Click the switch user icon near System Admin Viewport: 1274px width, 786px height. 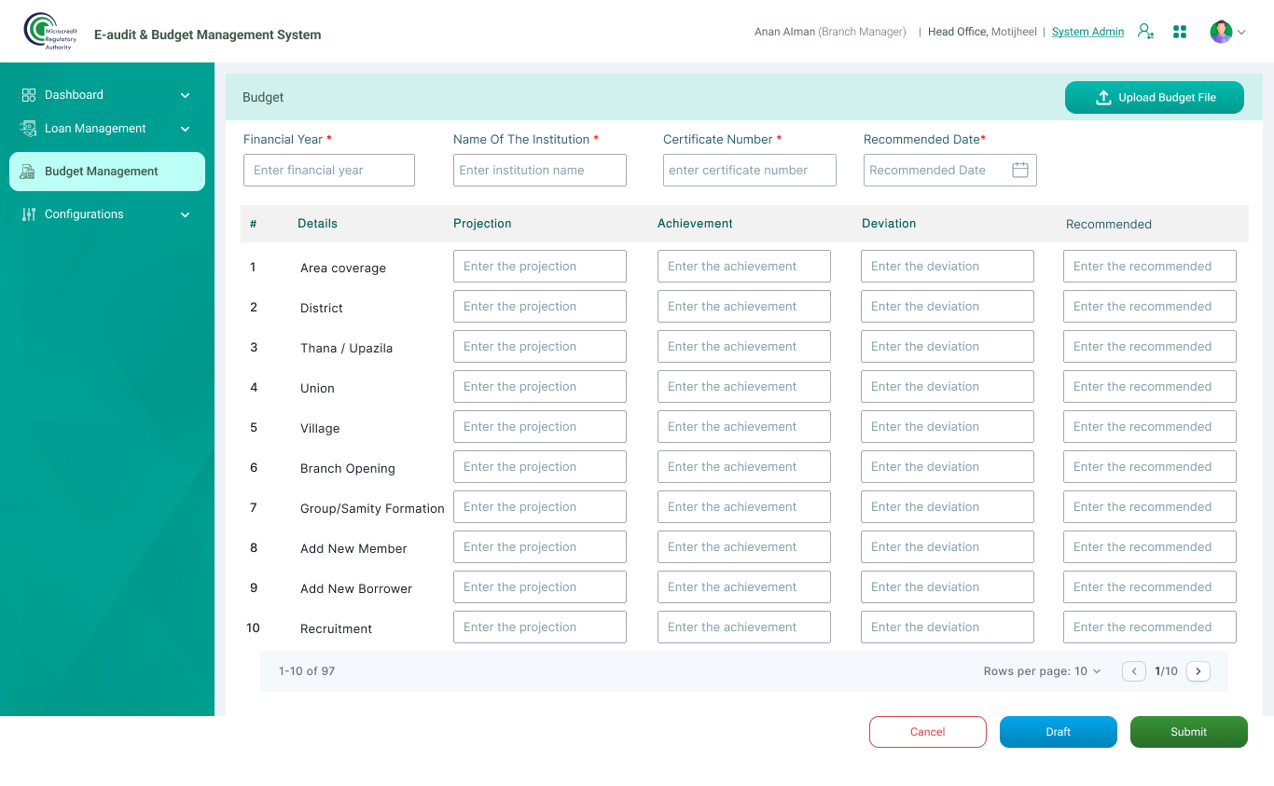point(1145,32)
